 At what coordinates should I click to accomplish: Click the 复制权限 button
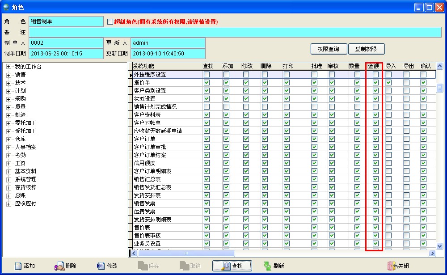366,49
